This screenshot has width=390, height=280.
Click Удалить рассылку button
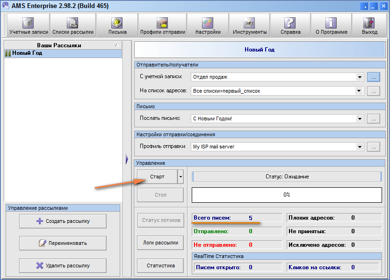[x=63, y=265]
